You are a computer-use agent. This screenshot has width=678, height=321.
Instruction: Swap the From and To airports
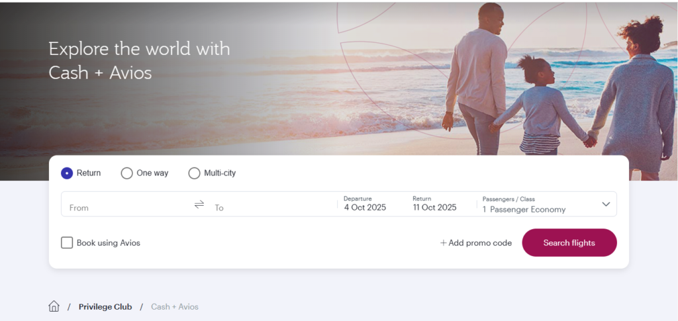coord(199,205)
